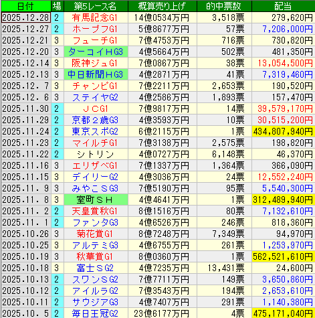Select race name デイリーG2
The image size is (315, 318).
click(96, 177)
